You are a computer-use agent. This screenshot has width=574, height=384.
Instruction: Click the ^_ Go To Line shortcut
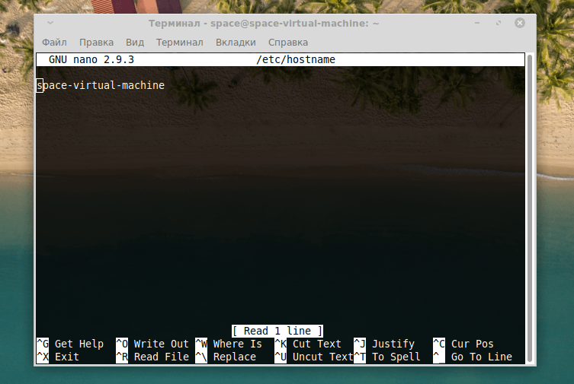(473, 357)
